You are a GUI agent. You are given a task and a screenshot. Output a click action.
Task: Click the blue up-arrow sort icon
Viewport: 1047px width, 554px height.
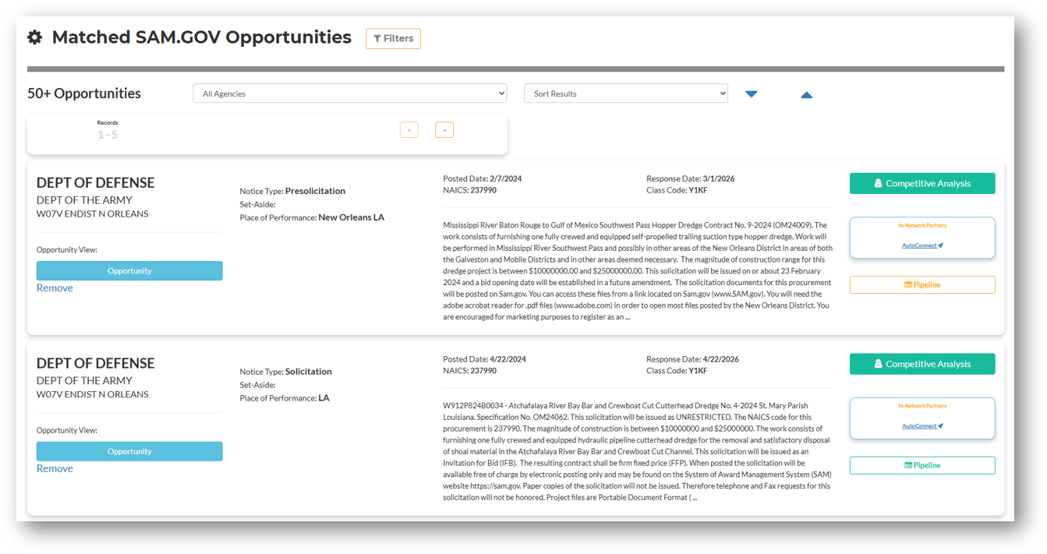click(x=806, y=94)
